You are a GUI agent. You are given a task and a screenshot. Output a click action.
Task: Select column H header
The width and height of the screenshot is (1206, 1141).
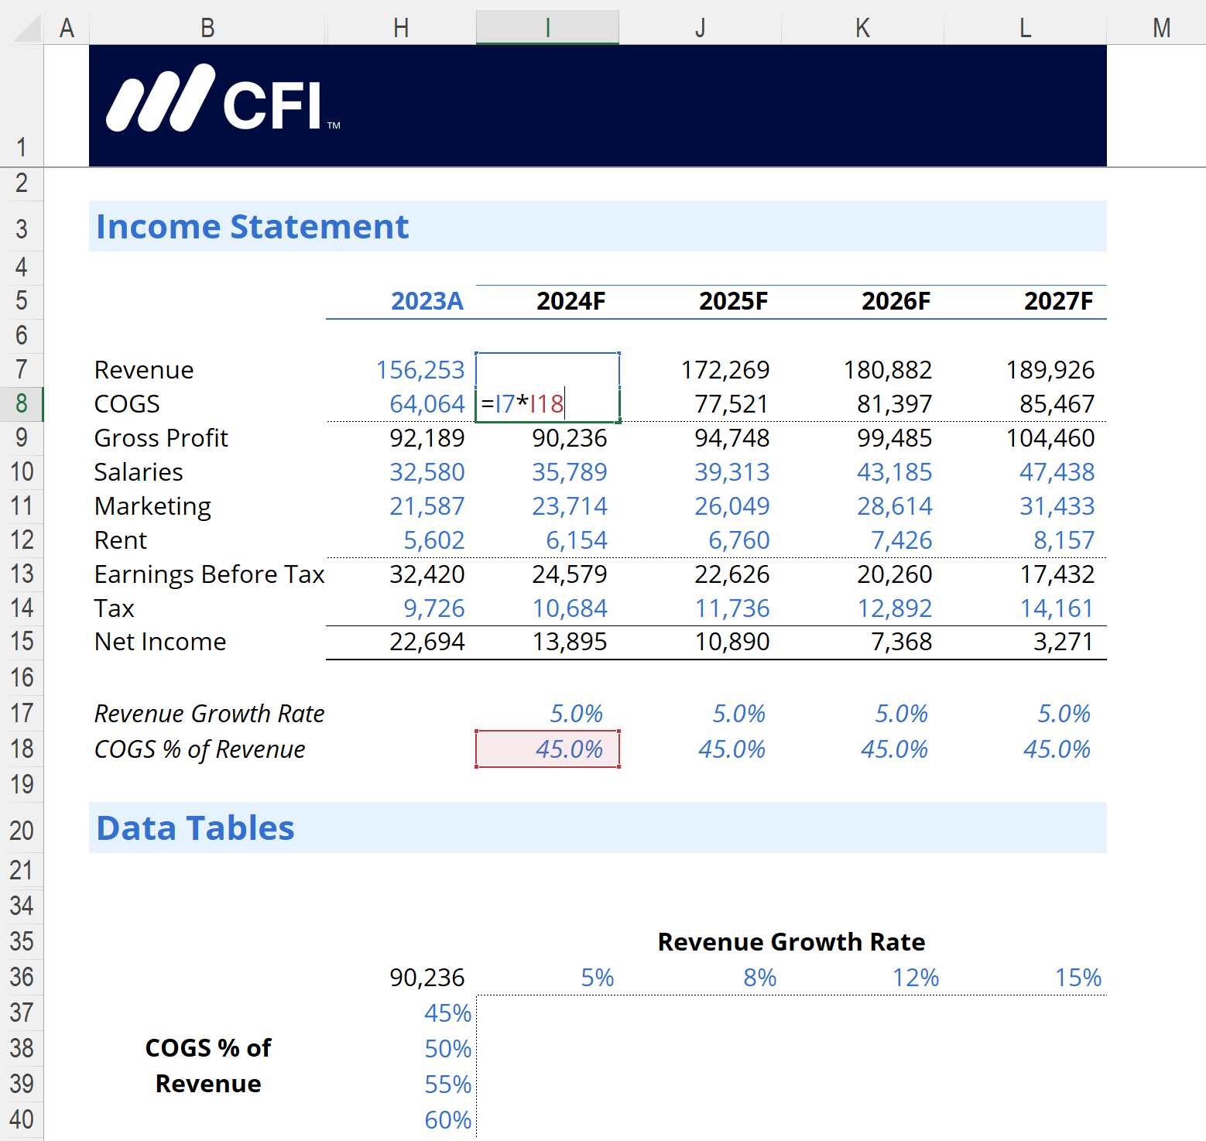coord(400,28)
